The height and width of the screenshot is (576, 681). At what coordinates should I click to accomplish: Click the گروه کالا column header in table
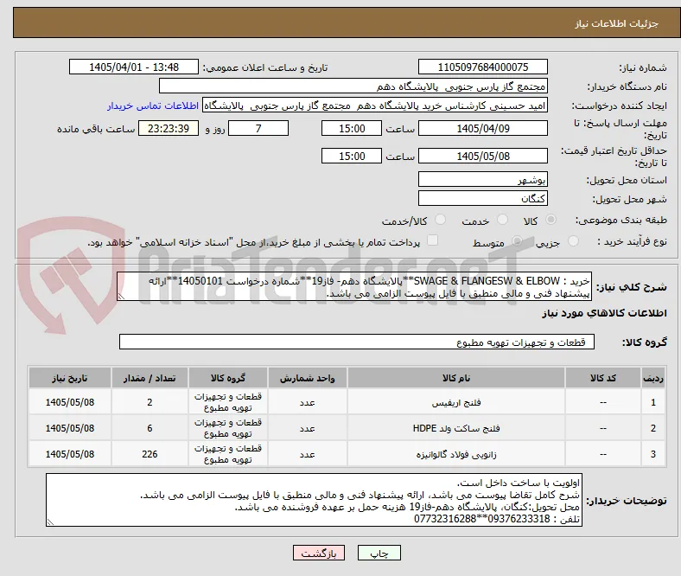pos(228,378)
